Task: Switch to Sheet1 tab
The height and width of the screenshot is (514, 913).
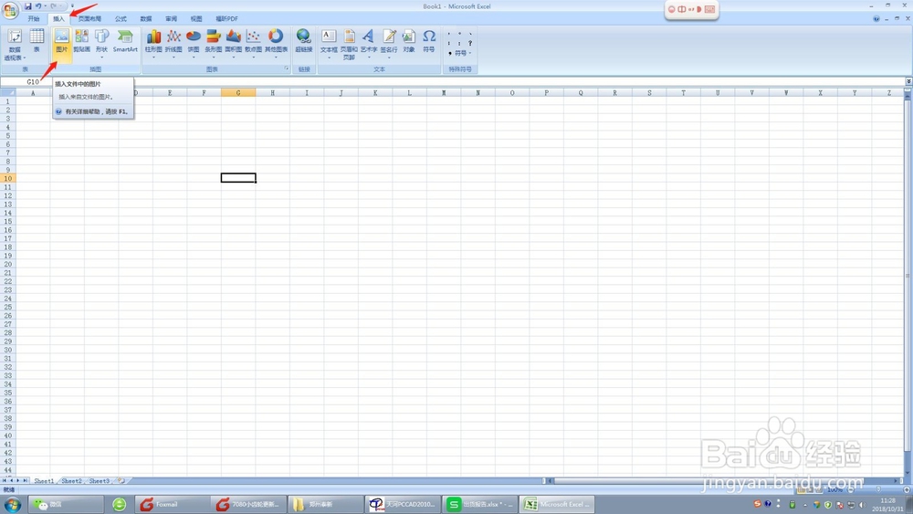Action: tap(44, 481)
